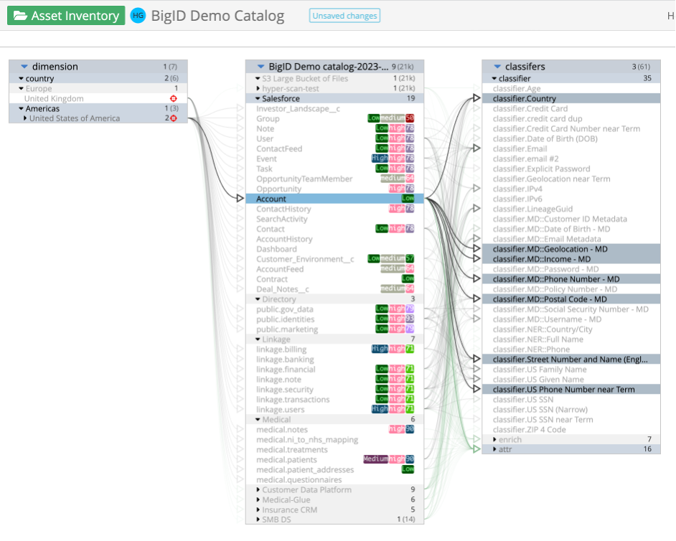The image size is (676, 541).
Task: Collapse the country group arrow
Action: pyautogui.click(x=21, y=78)
